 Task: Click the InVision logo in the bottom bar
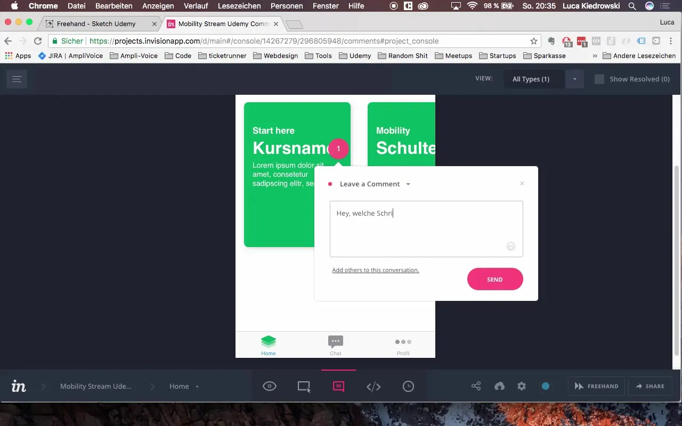pyautogui.click(x=19, y=386)
